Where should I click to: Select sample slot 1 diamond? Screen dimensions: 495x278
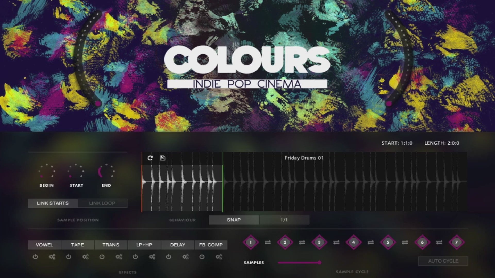click(251, 242)
